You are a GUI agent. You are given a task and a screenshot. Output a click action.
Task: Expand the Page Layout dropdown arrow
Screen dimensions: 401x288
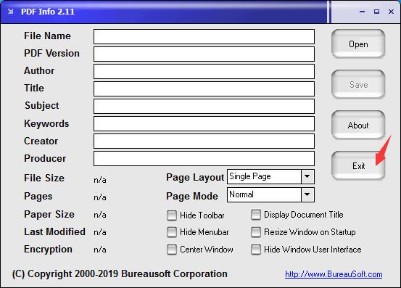tap(307, 176)
